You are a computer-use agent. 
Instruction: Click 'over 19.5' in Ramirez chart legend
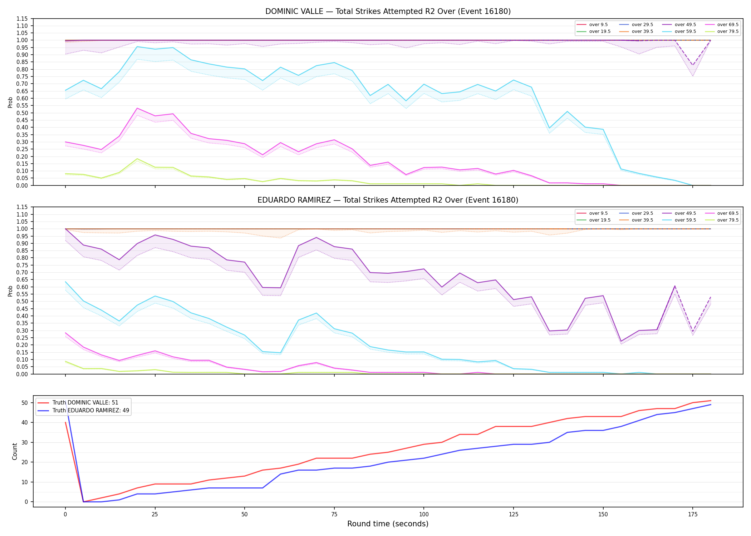(x=593, y=220)
